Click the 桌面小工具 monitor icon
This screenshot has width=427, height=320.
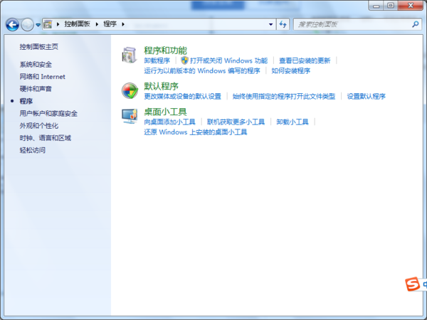130,116
